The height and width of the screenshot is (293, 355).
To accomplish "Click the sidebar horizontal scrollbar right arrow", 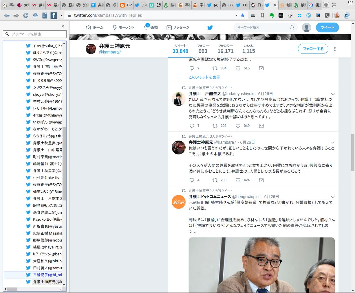I will 60,289.
